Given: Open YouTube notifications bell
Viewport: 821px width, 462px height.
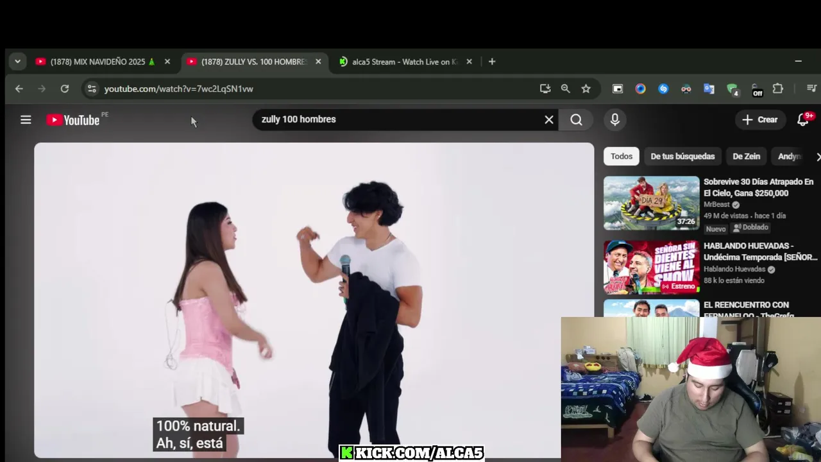Looking at the screenshot, I should [803, 120].
